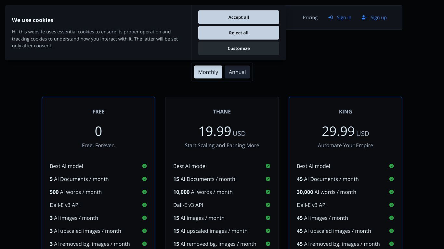This screenshot has height=249, width=444.
Task: Customize cookie preferences
Action: 239,48
